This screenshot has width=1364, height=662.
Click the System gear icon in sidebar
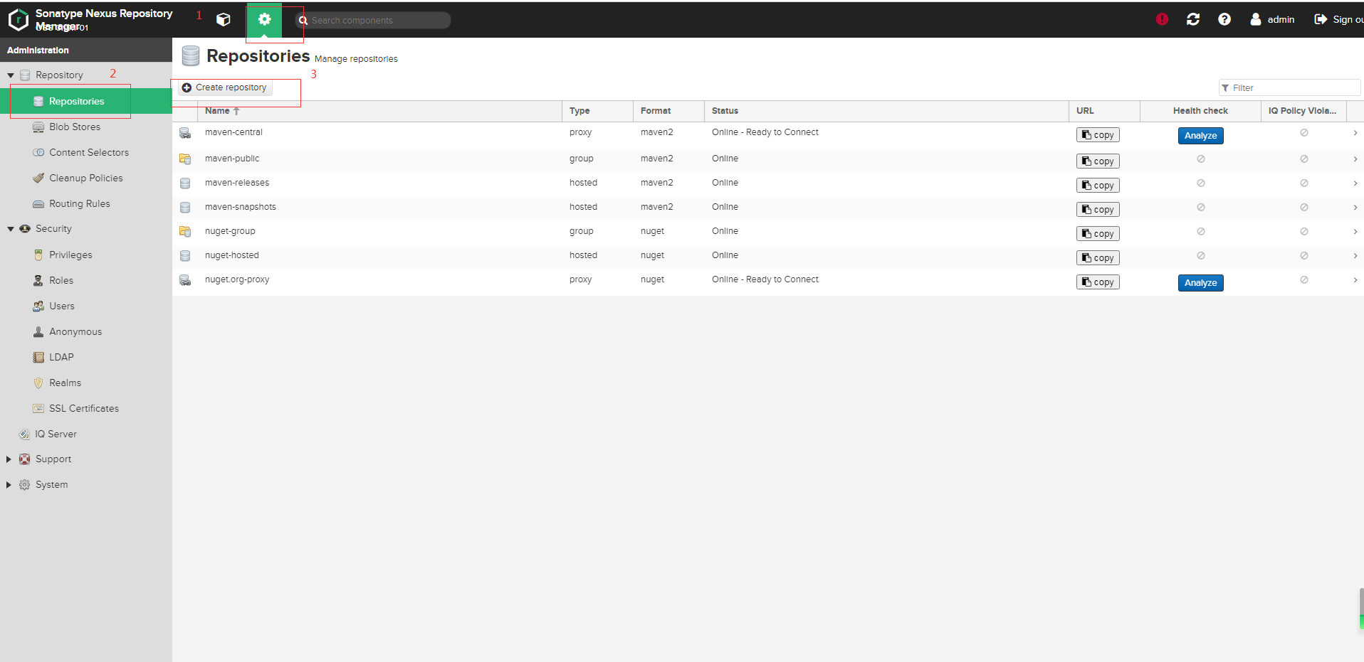click(x=25, y=485)
